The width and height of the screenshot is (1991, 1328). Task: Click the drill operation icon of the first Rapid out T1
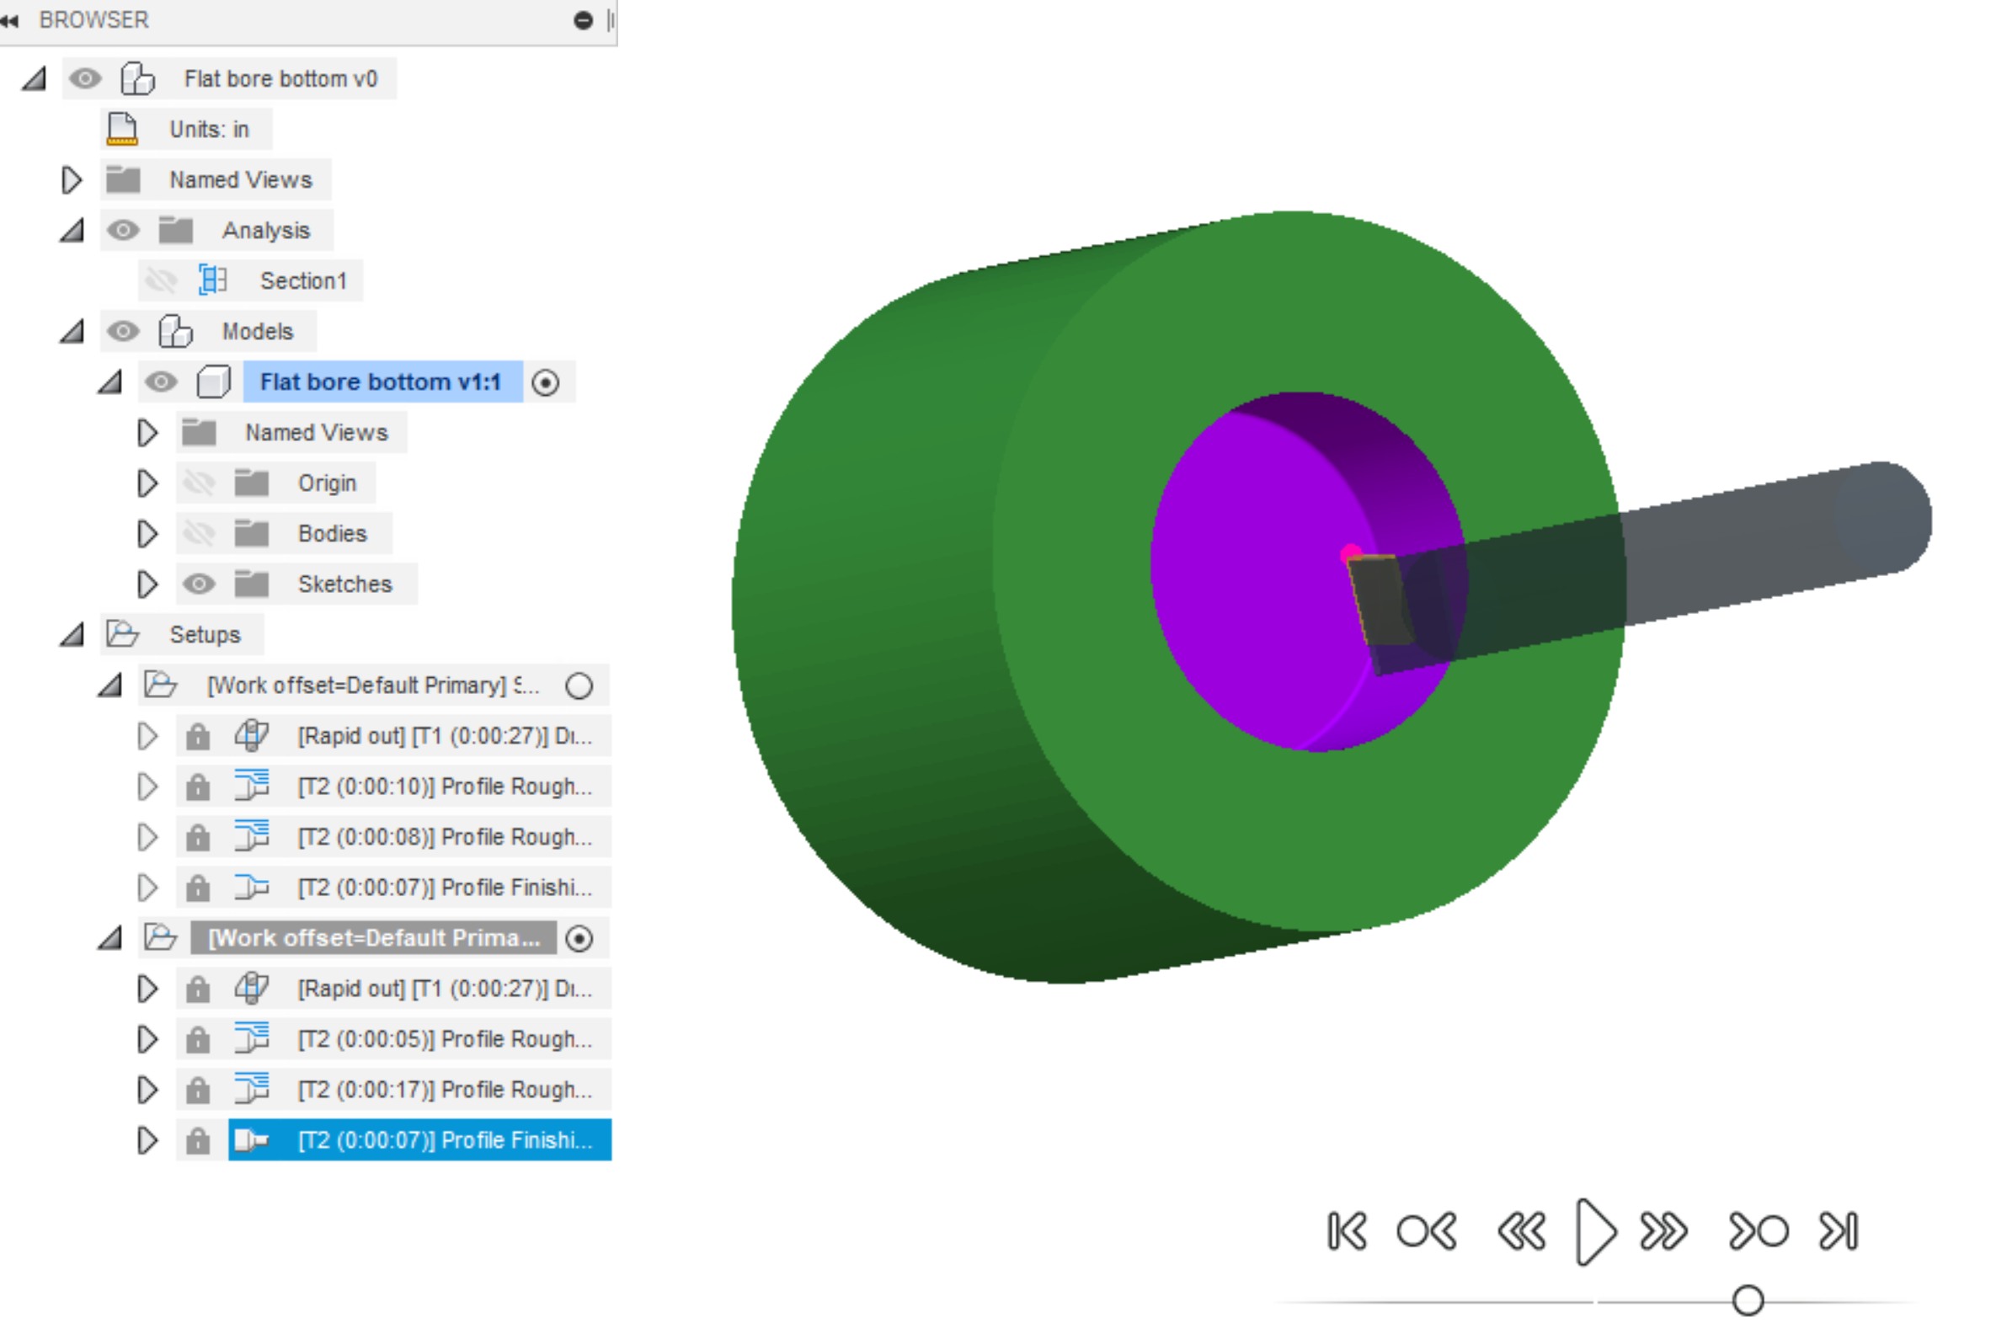click(252, 736)
